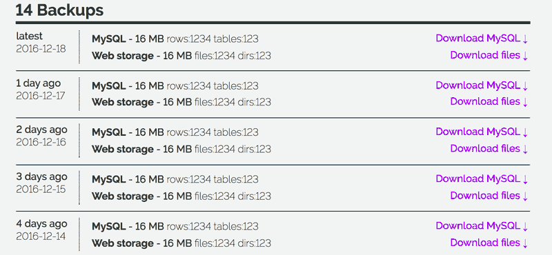
Task: Select the 1 day ago date label
Action: [x=39, y=83]
